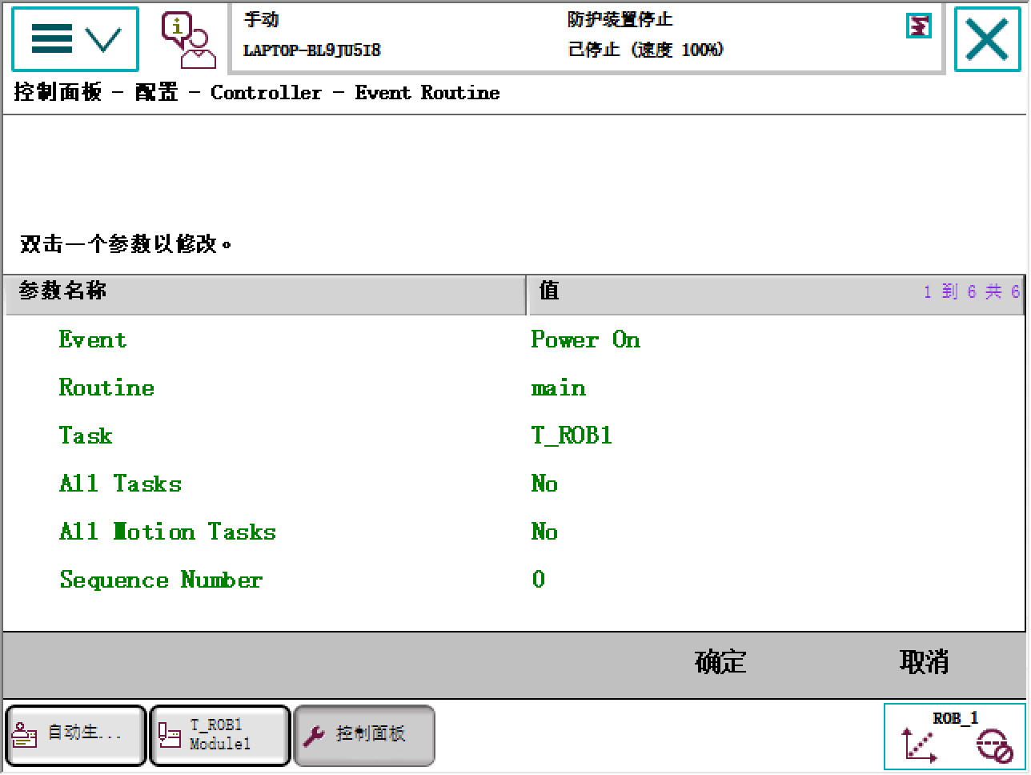Click the 防护装置停止 status text

coord(620,19)
